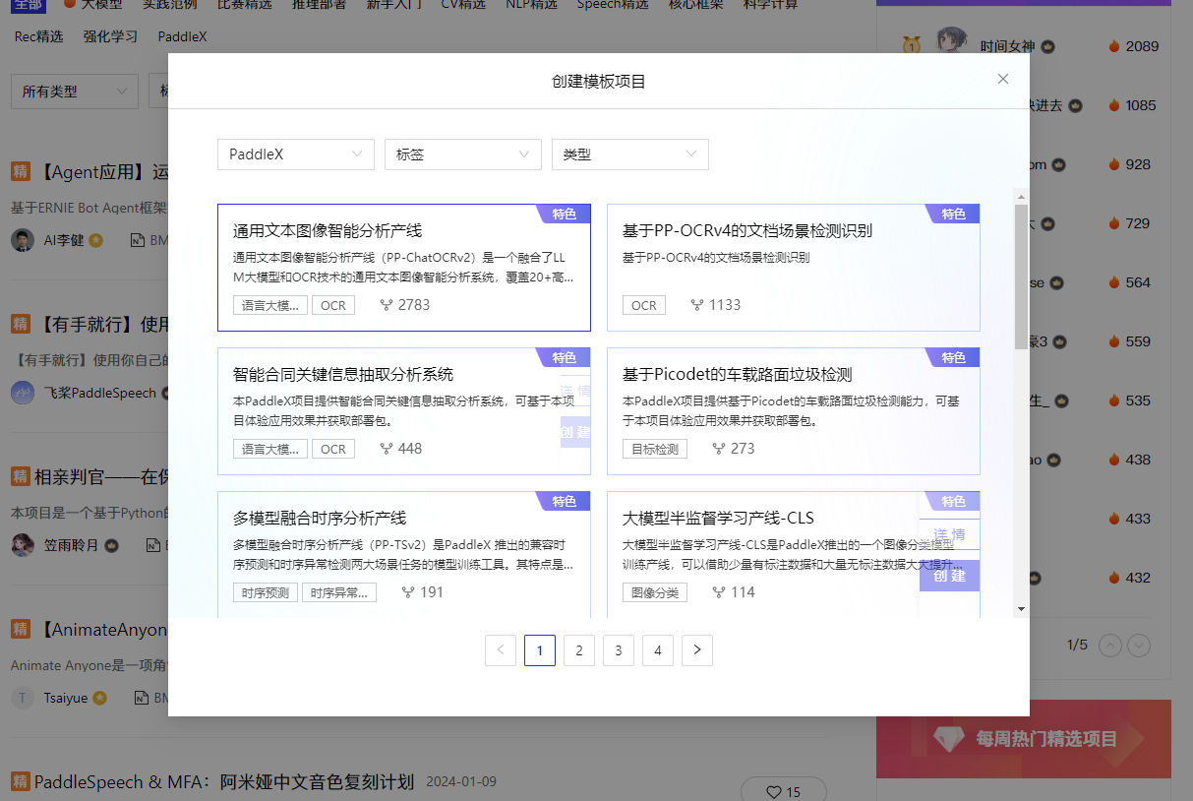Click the 笠雨聆月 avatar on the background page
The width and height of the screenshot is (1193, 801).
[23, 545]
